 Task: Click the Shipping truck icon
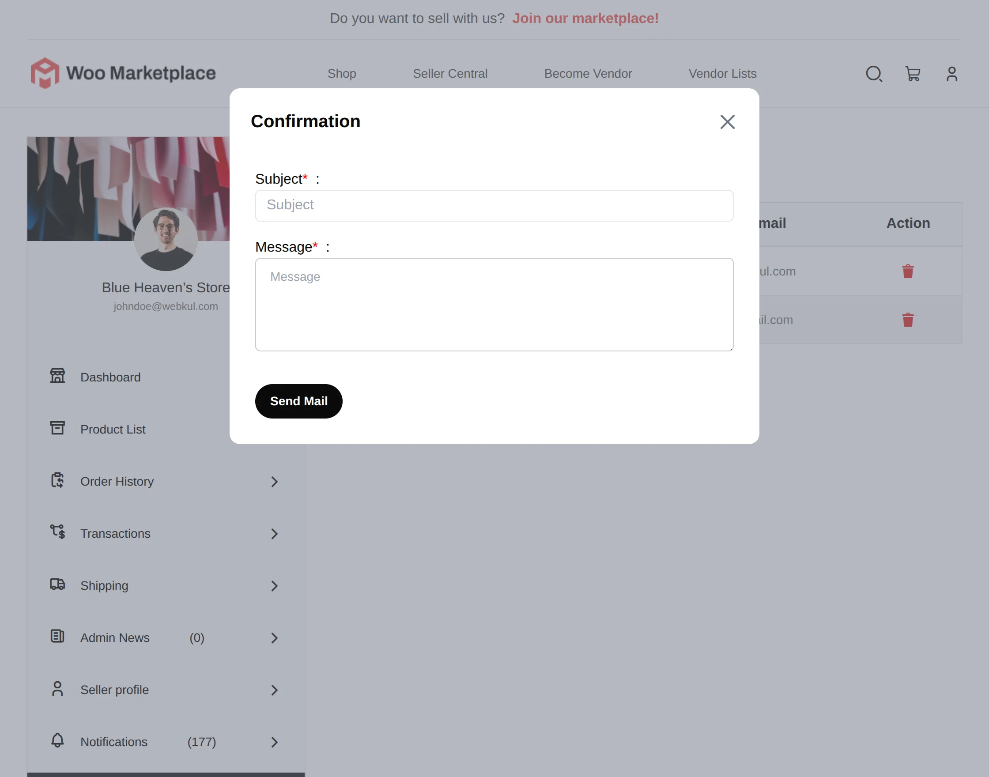tap(57, 585)
